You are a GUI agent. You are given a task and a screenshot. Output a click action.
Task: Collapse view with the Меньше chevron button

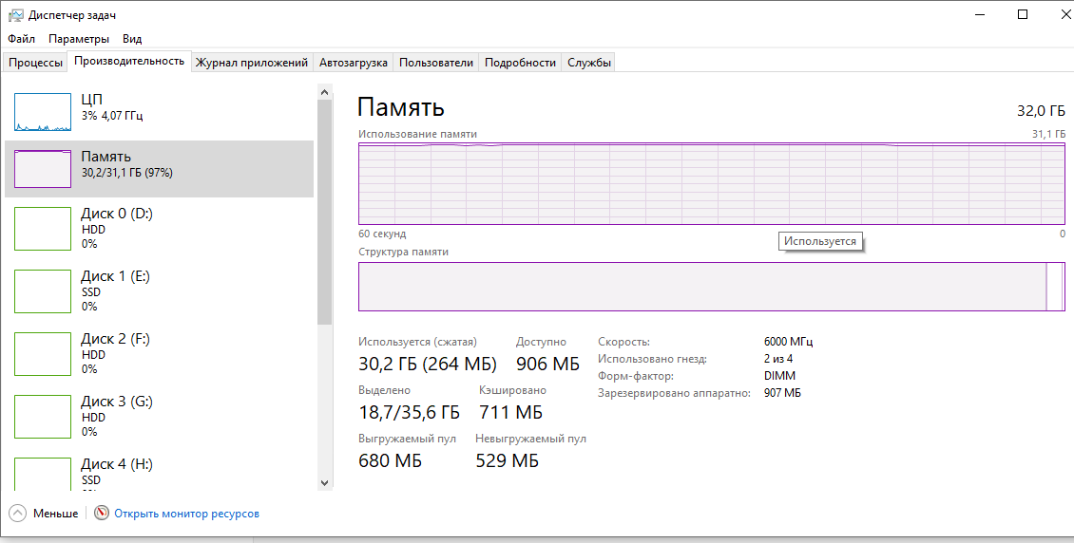pos(18,514)
